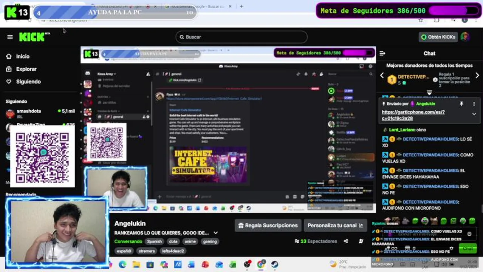
Task: Select the stremers tag
Action: point(147,251)
